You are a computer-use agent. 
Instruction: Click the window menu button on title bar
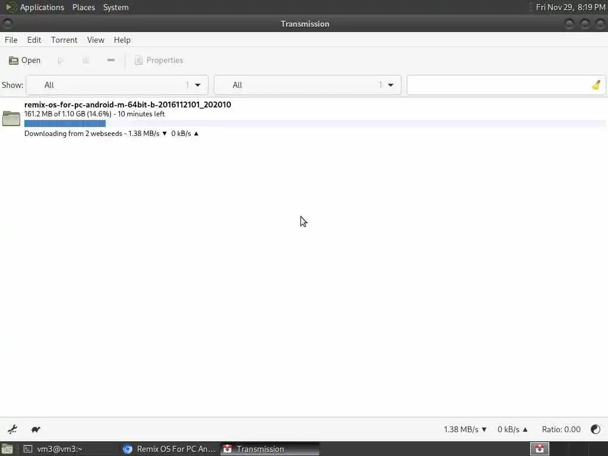(7, 24)
